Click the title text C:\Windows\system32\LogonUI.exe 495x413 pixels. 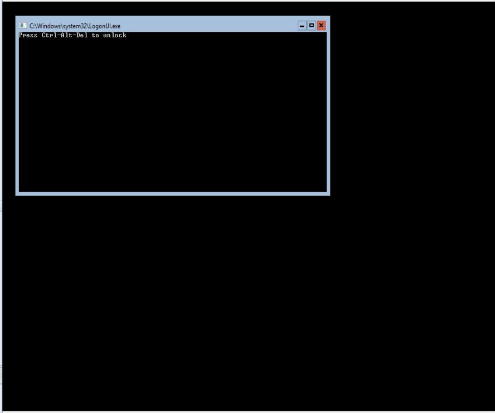click(x=75, y=26)
